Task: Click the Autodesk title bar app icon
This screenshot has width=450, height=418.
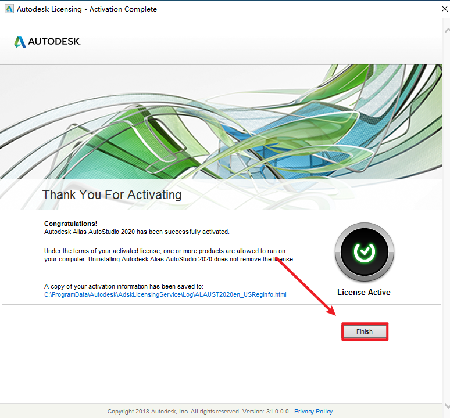Action: coord(9,9)
